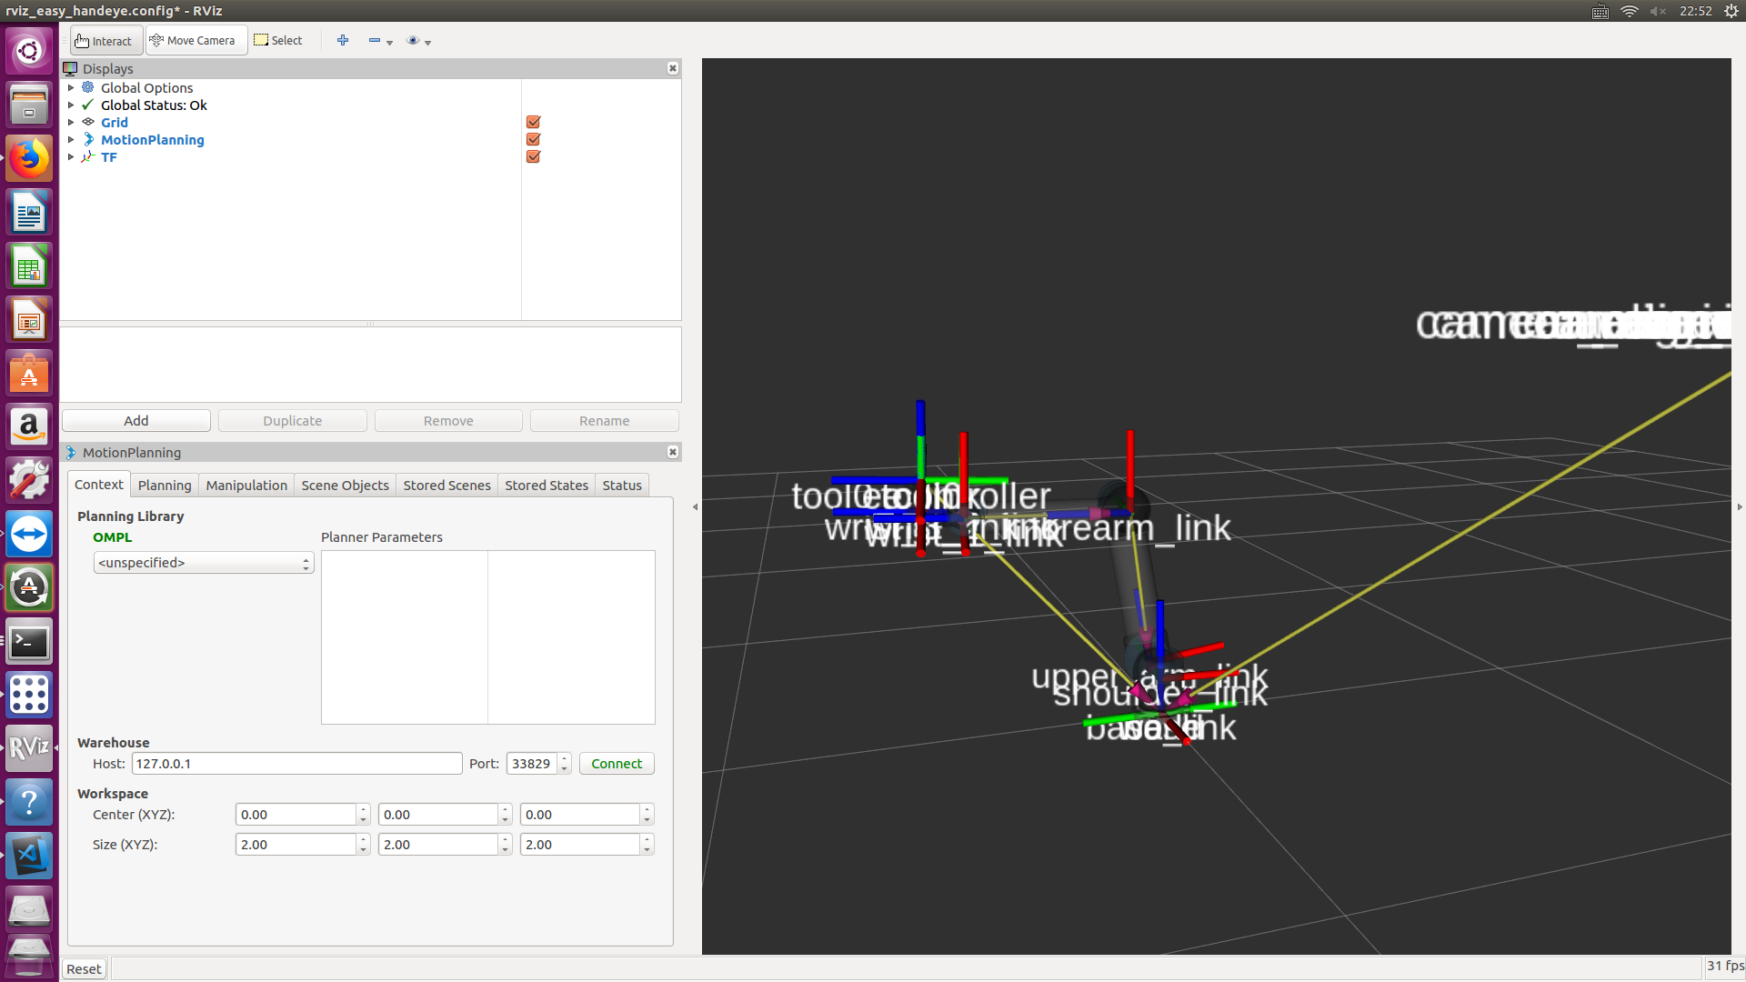Open the OMPL planner unspecified dropdown

[204, 563]
